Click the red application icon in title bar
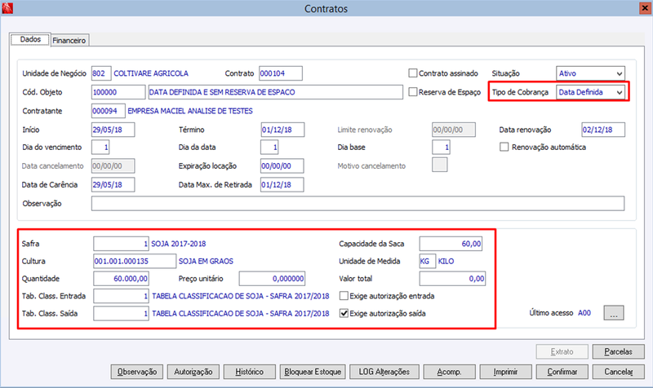This screenshot has height=388, width=653. click(7, 8)
